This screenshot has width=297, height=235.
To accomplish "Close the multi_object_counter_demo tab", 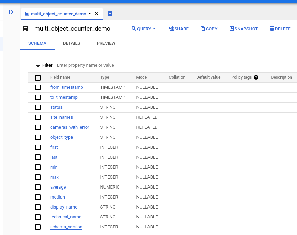I will (x=97, y=14).
